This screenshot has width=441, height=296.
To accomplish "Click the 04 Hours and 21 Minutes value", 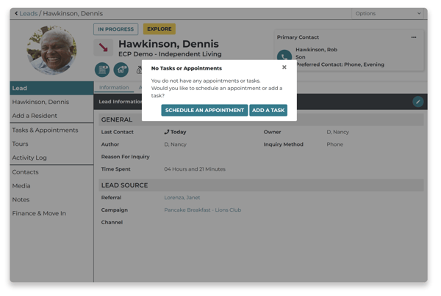I will click(x=195, y=169).
